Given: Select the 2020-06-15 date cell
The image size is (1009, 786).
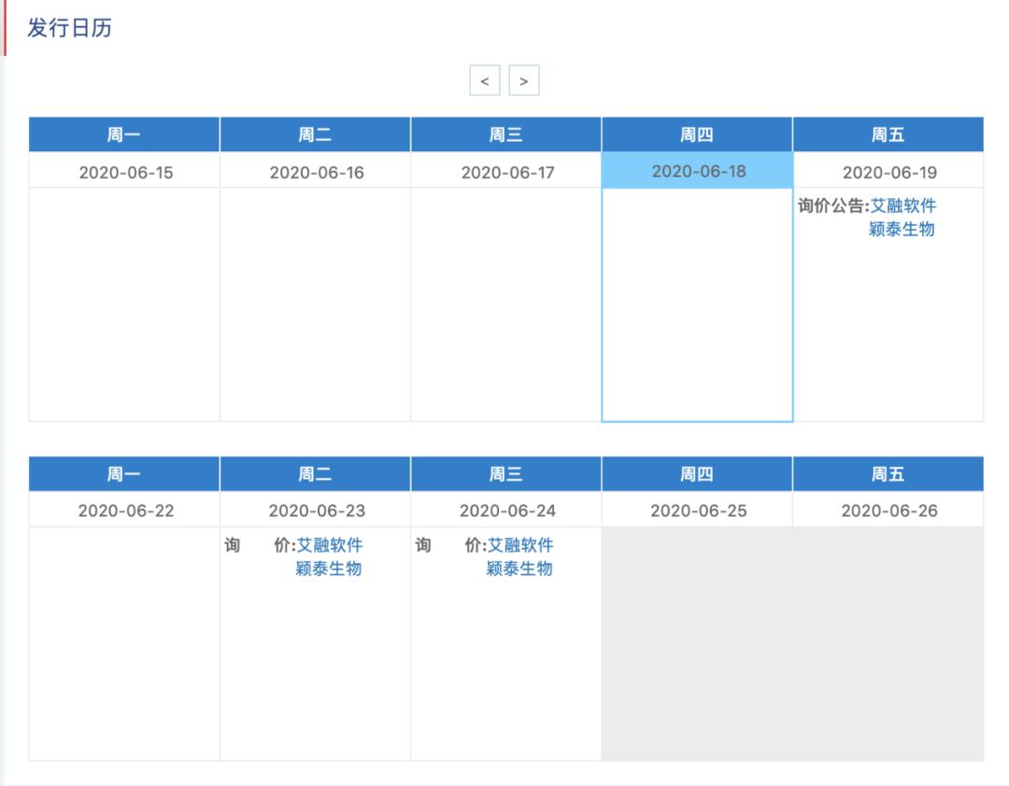Looking at the screenshot, I should [x=124, y=171].
